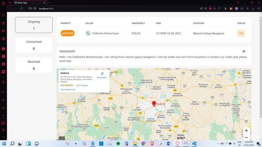Open Spotify from the taskbar
This screenshot has width=262, height=147.
point(118,143)
